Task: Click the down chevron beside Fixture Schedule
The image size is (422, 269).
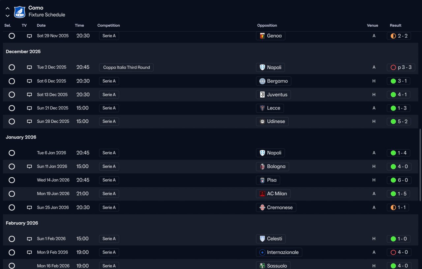Action: (x=8, y=15)
